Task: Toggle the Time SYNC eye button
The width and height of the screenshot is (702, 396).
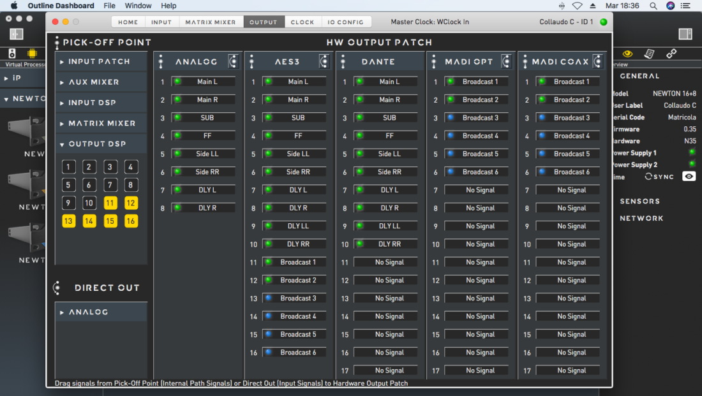Action: click(x=689, y=176)
